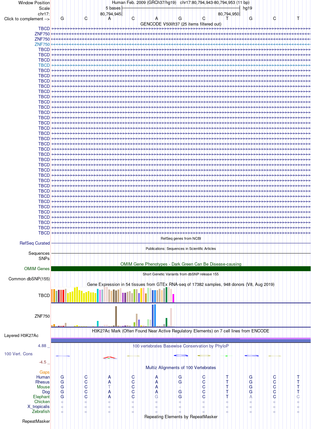
Task: Click the 'RepeatMasker' track label
Action: pyautogui.click(x=36, y=421)
